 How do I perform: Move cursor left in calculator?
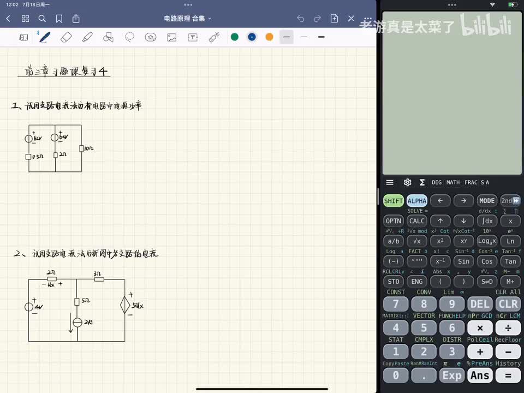[x=440, y=201]
